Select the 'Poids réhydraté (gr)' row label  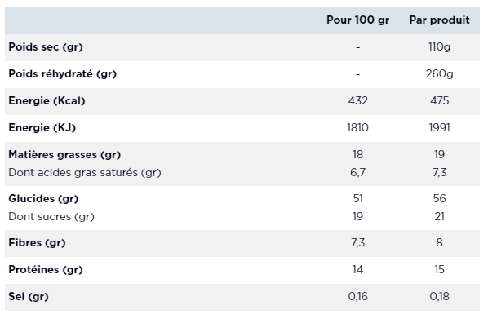(63, 74)
